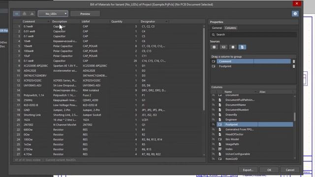Show the ImagePath column via eye icon
This screenshot has width=315, height=177.
(213, 144)
